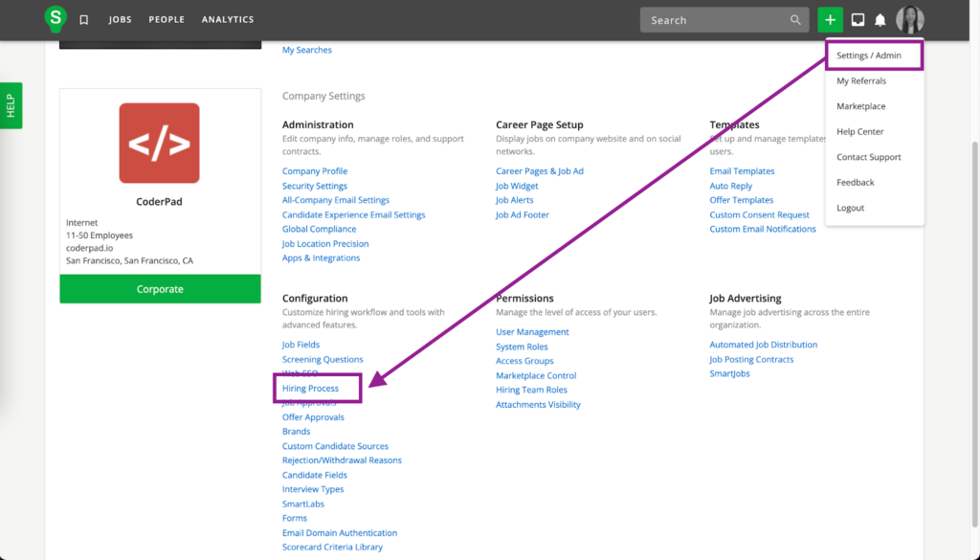Open the highlighted Hiring Process link
Image resolution: width=980 pixels, height=560 pixels.
click(x=308, y=388)
